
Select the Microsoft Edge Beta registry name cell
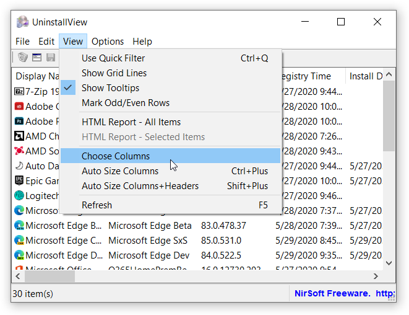(x=150, y=226)
